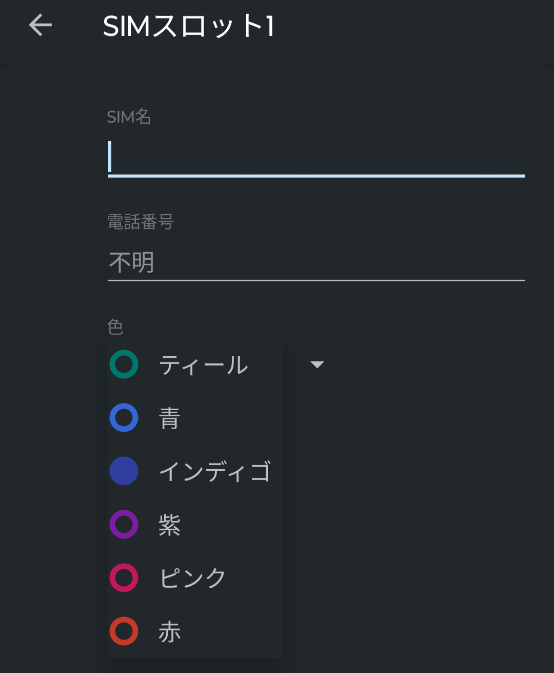The image size is (554, 673).
Task: Choose the 紫 option
Action: [x=170, y=525]
